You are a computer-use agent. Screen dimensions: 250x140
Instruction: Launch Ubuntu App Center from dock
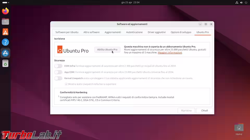(x=5, y=32)
